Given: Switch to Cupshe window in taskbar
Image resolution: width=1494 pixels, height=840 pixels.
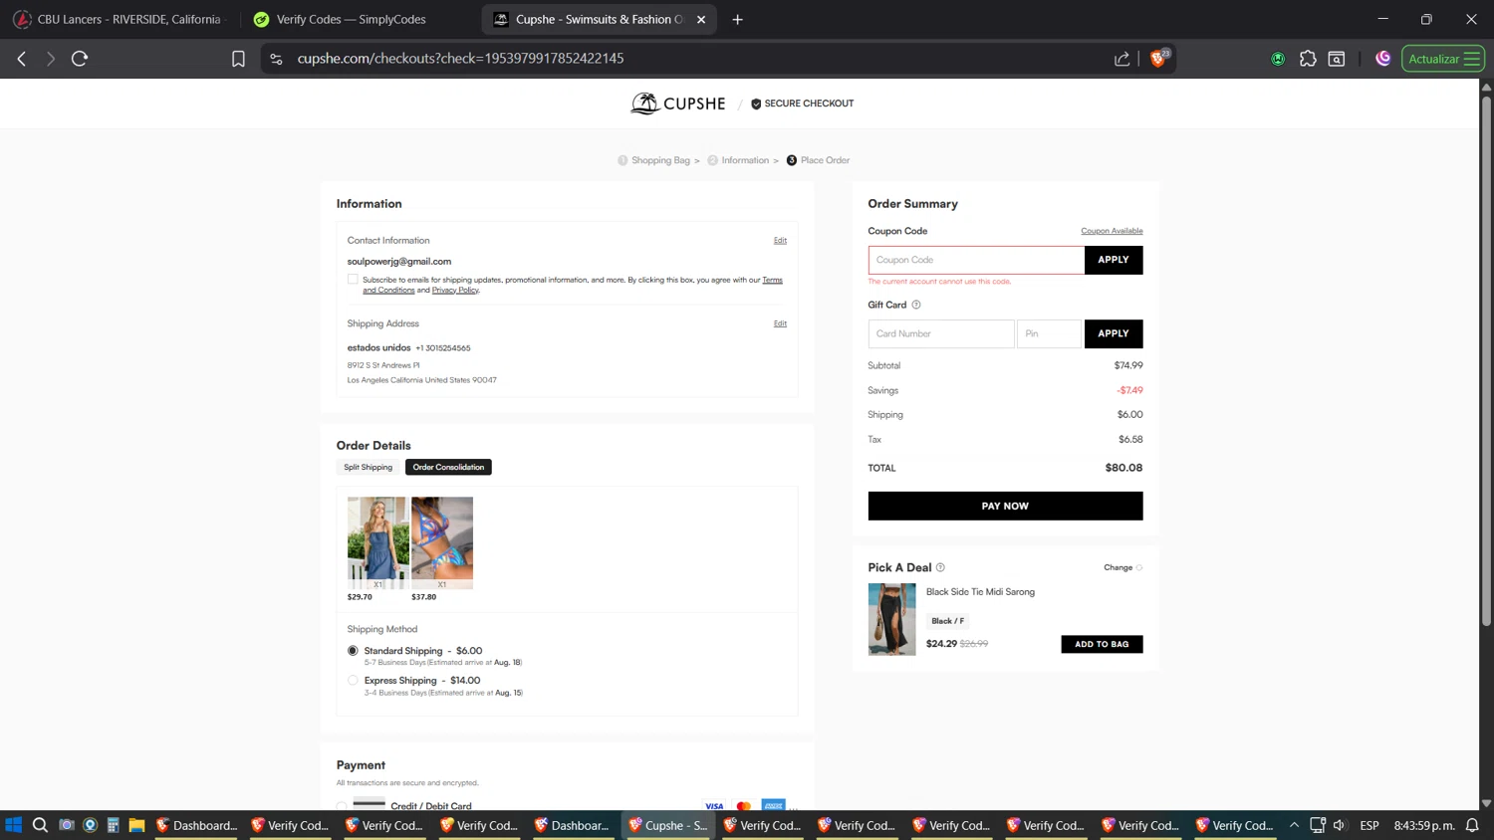Looking at the screenshot, I should tap(668, 825).
